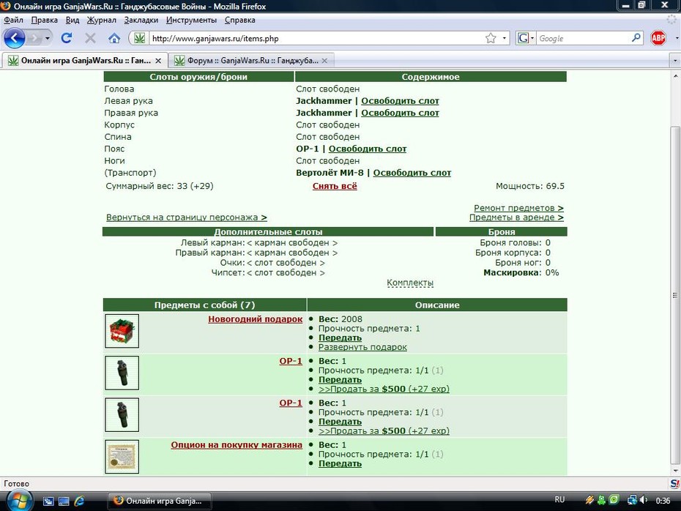Screen dimensions: 681x511
Task: Bookmark the page with the star icon
Action: tap(491, 38)
